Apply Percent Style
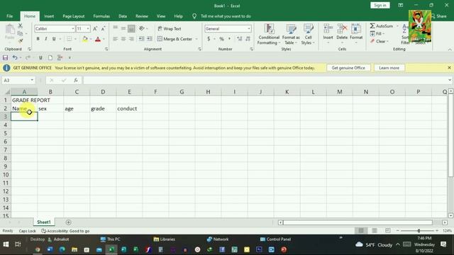 click(221, 39)
